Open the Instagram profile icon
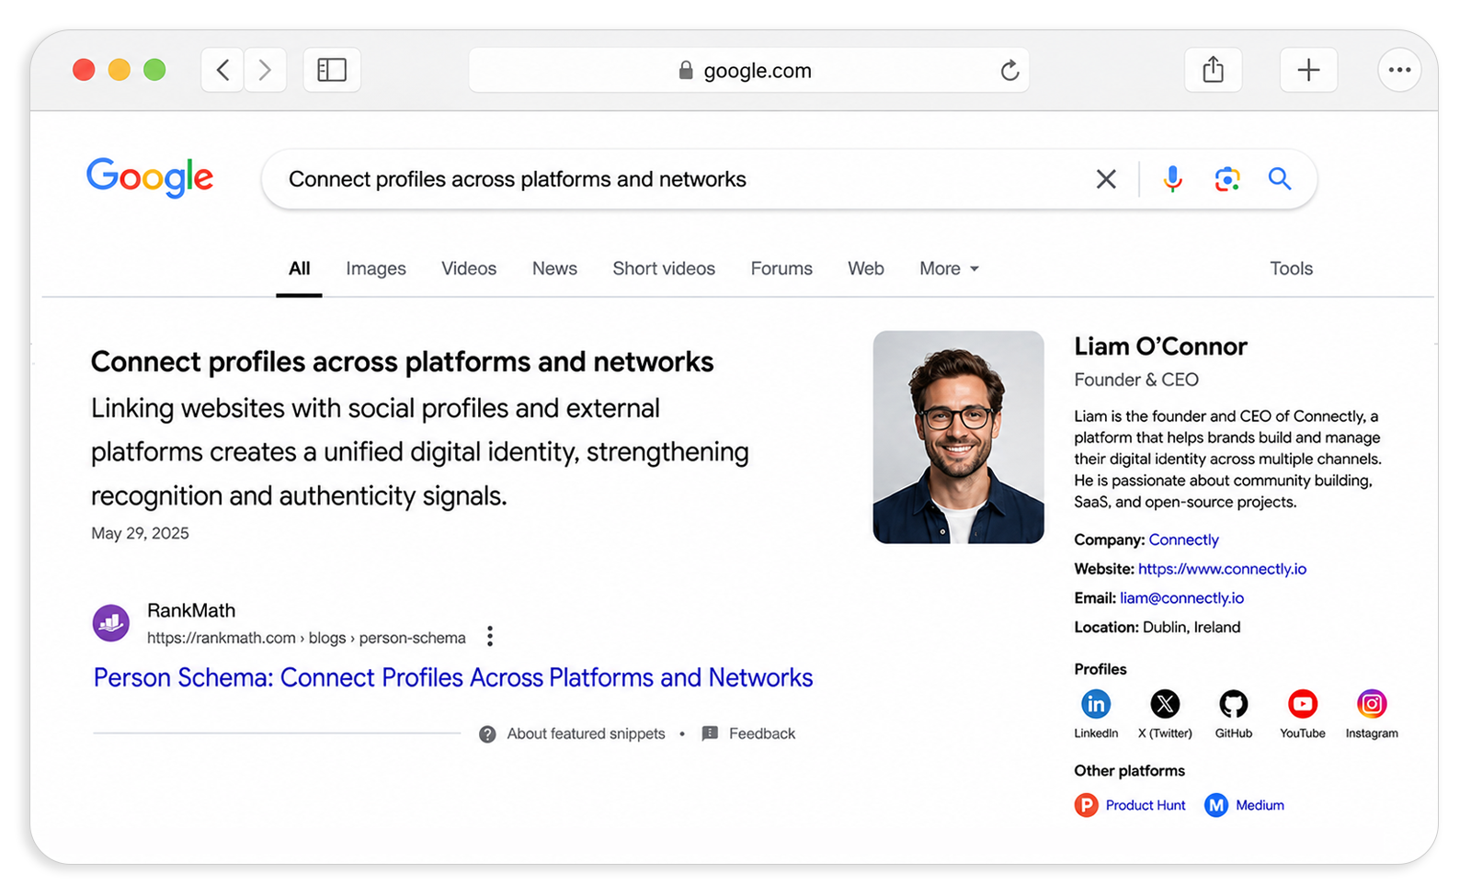The image size is (1471, 885). [1372, 704]
